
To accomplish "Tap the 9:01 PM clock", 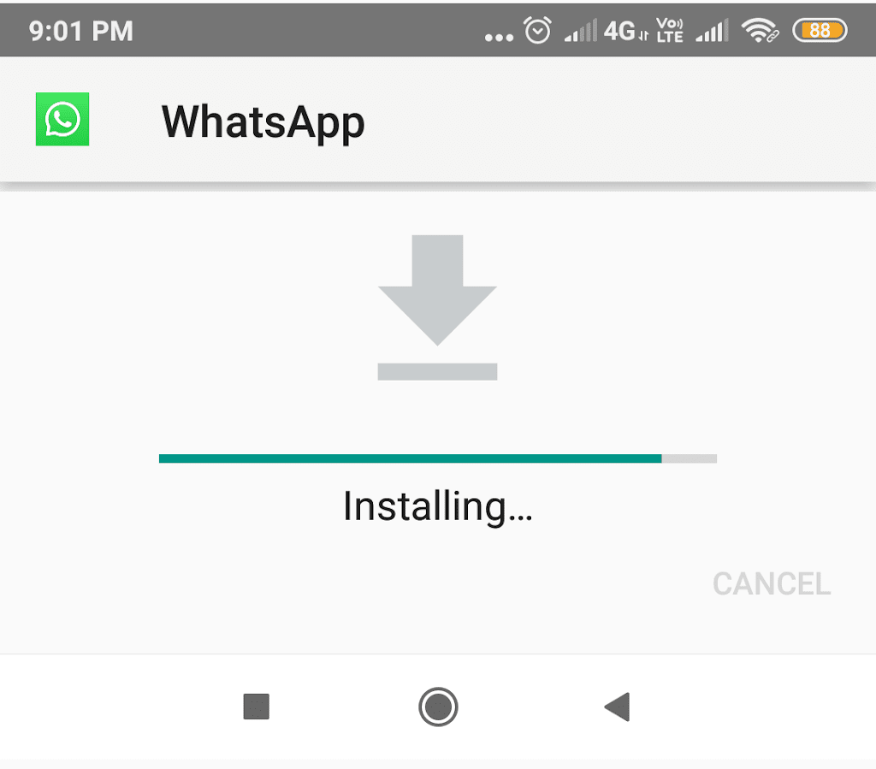I will click(81, 31).
